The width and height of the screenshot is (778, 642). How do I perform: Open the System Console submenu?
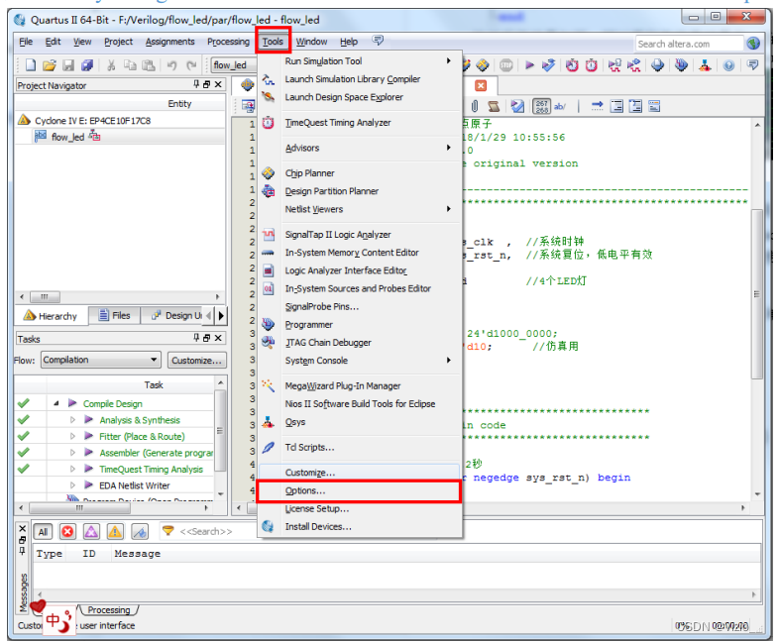(360, 361)
